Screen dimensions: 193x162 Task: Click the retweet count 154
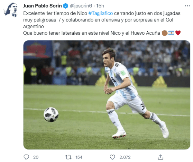(x=79, y=157)
